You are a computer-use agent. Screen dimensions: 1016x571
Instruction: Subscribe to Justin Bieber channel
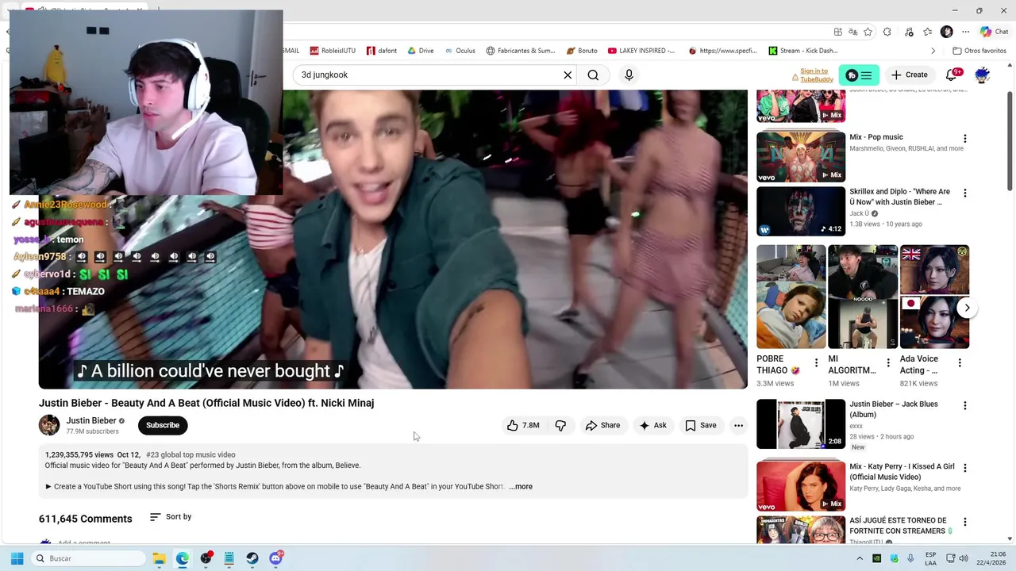point(163,425)
